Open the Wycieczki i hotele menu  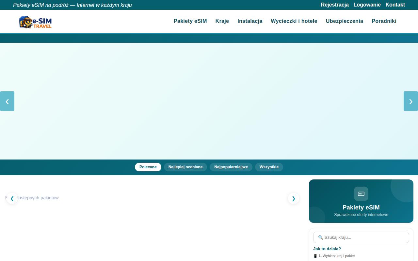coord(294,21)
